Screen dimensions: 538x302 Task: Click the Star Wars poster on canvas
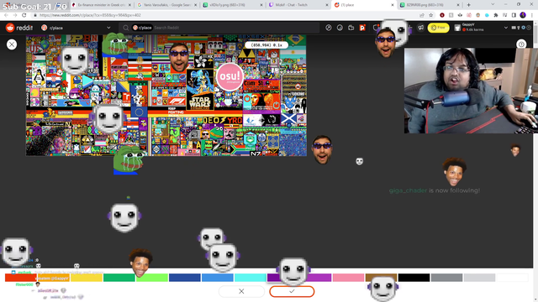pyautogui.click(x=200, y=90)
